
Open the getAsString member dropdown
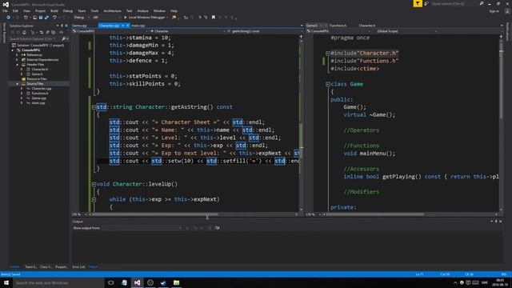coord(263,31)
